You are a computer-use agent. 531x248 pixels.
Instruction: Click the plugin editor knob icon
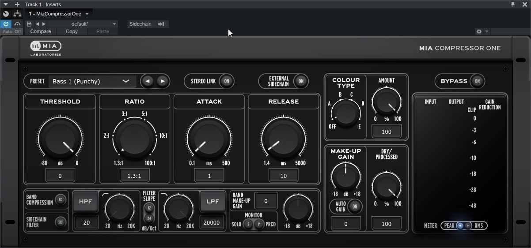click(x=6, y=14)
